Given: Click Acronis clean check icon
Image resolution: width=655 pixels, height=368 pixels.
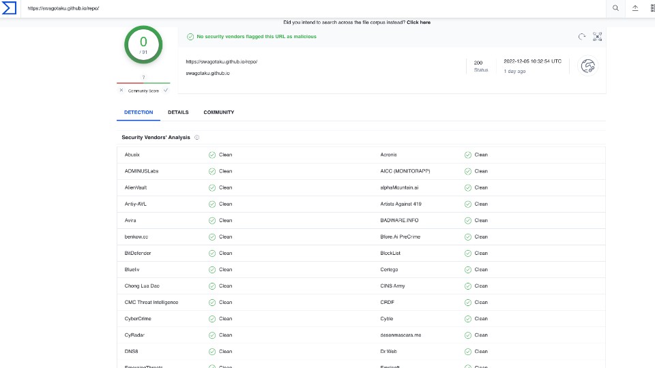Looking at the screenshot, I should [467, 155].
